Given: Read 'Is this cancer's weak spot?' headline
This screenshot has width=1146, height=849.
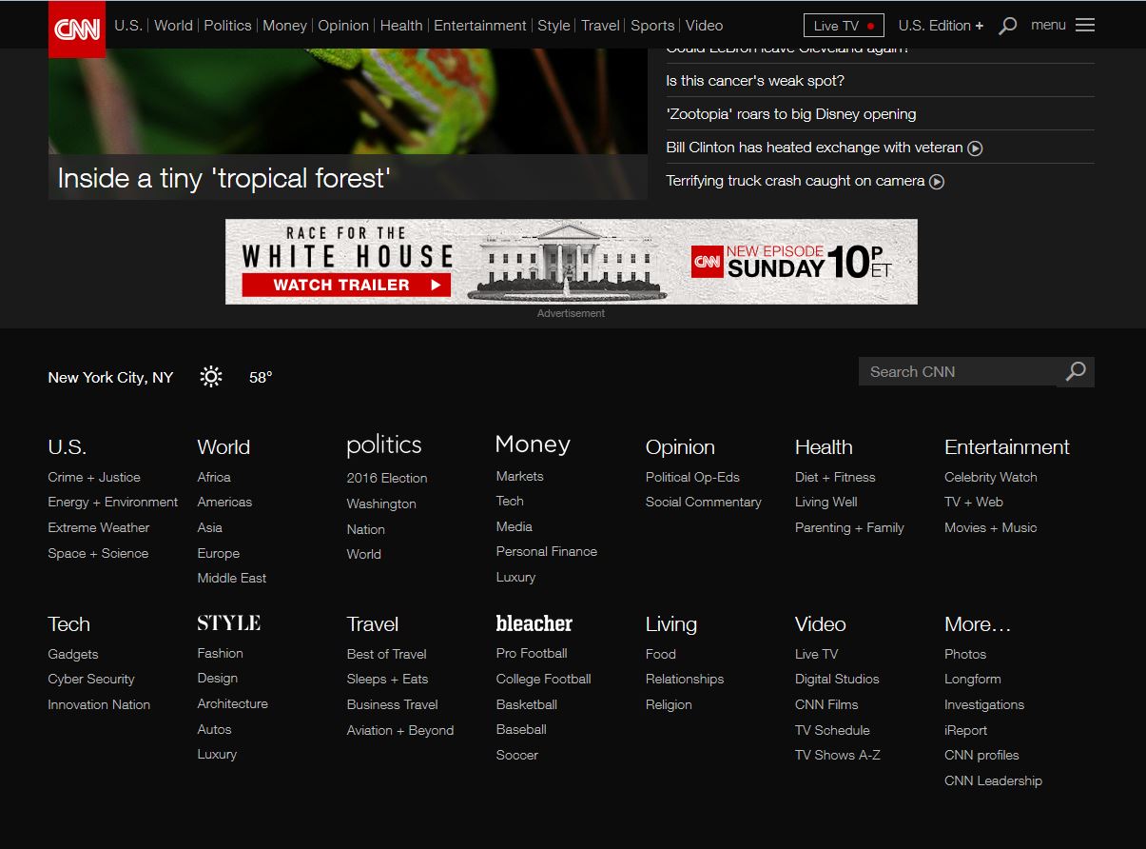Looking at the screenshot, I should pyautogui.click(x=755, y=81).
